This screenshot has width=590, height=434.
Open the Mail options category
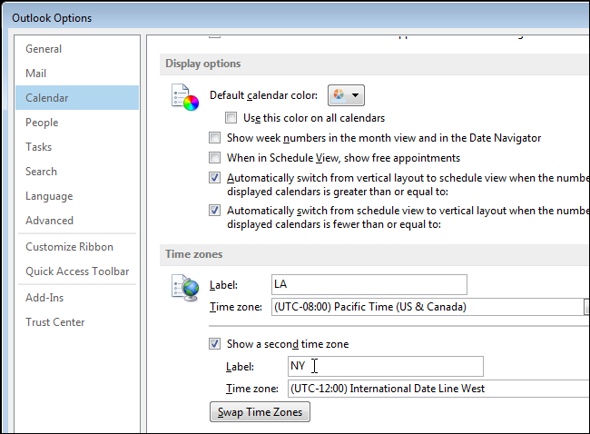(36, 74)
